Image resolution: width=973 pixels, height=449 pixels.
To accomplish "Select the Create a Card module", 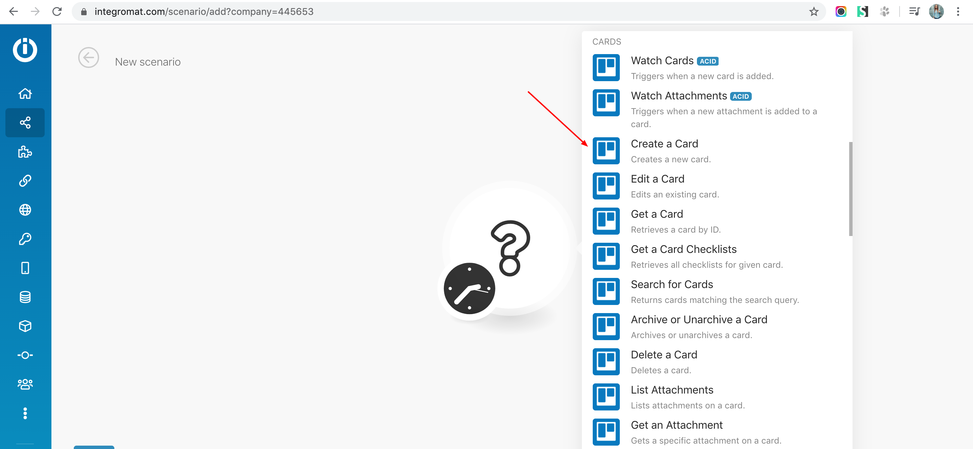I will coord(664,144).
